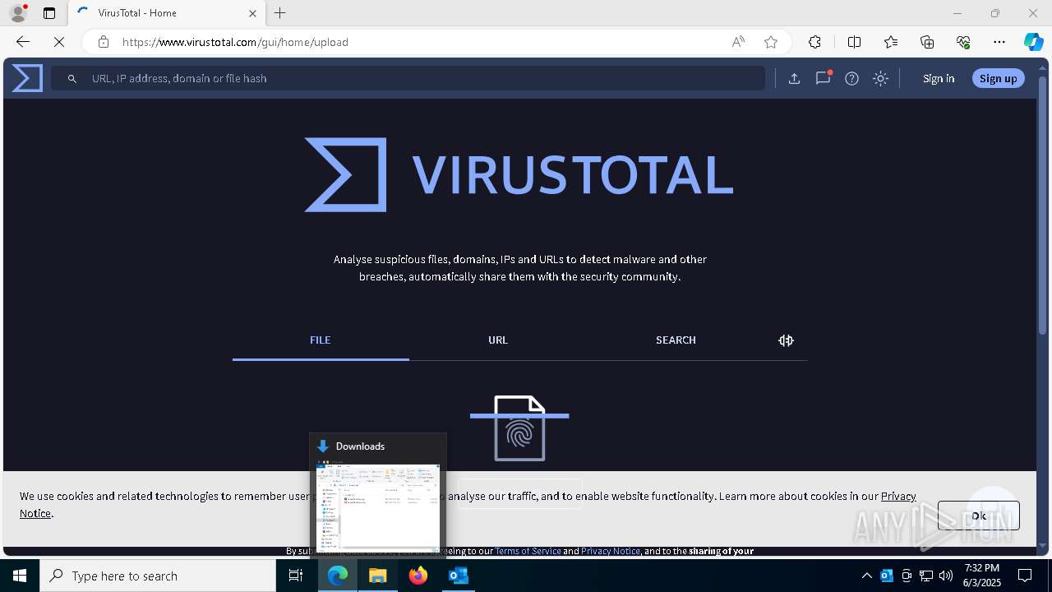Close the VirusTotal - Home tab
Screen dimensions: 1052x592
click(252, 13)
